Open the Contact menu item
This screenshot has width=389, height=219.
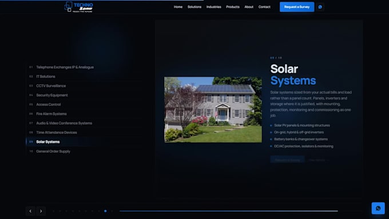coord(264,7)
